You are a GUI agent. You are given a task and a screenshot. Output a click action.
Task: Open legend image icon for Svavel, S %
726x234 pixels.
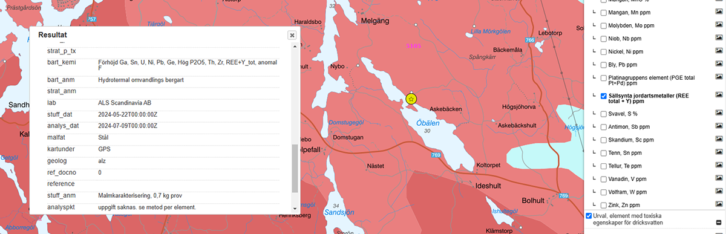[x=719, y=113]
